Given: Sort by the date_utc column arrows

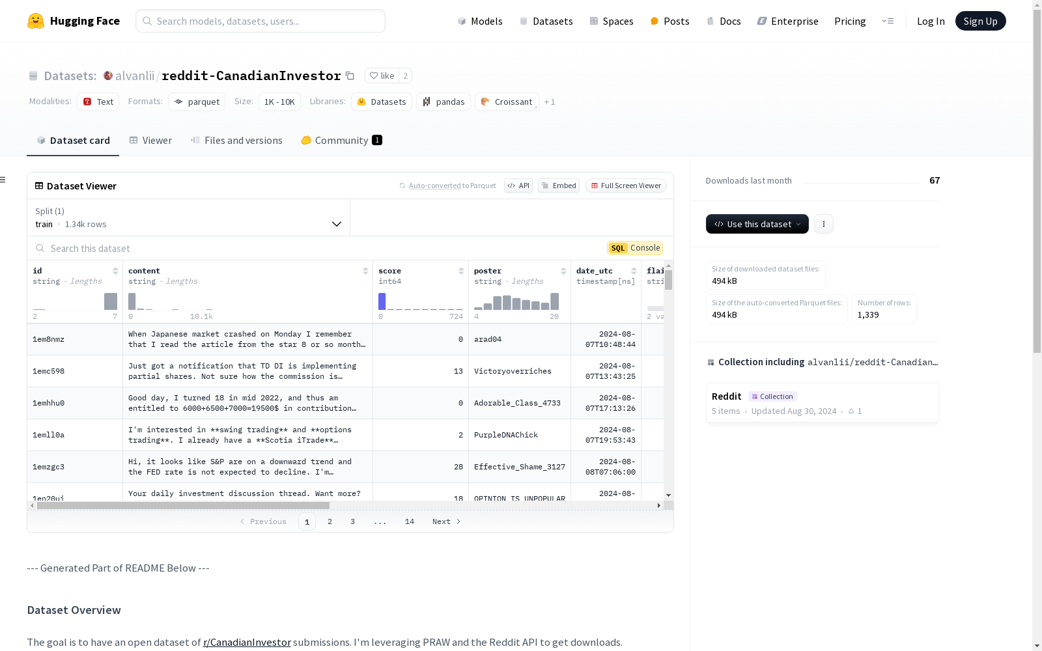Looking at the screenshot, I should pos(634,271).
